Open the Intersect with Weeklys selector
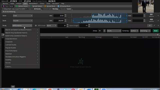Viewport: 160px width, 90px height. click(x=55, y=9)
